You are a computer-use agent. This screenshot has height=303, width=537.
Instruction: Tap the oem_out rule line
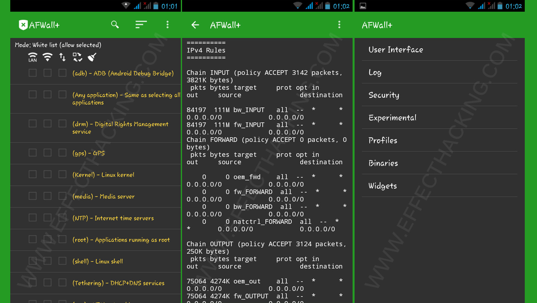click(x=265, y=284)
